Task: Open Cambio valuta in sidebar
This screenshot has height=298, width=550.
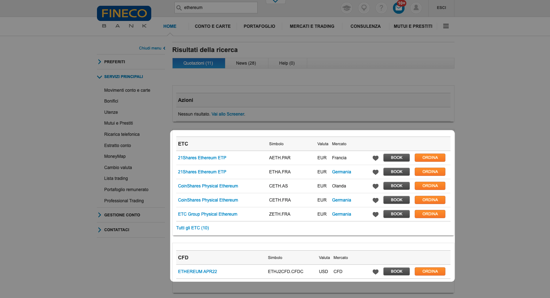Action: [x=118, y=168]
